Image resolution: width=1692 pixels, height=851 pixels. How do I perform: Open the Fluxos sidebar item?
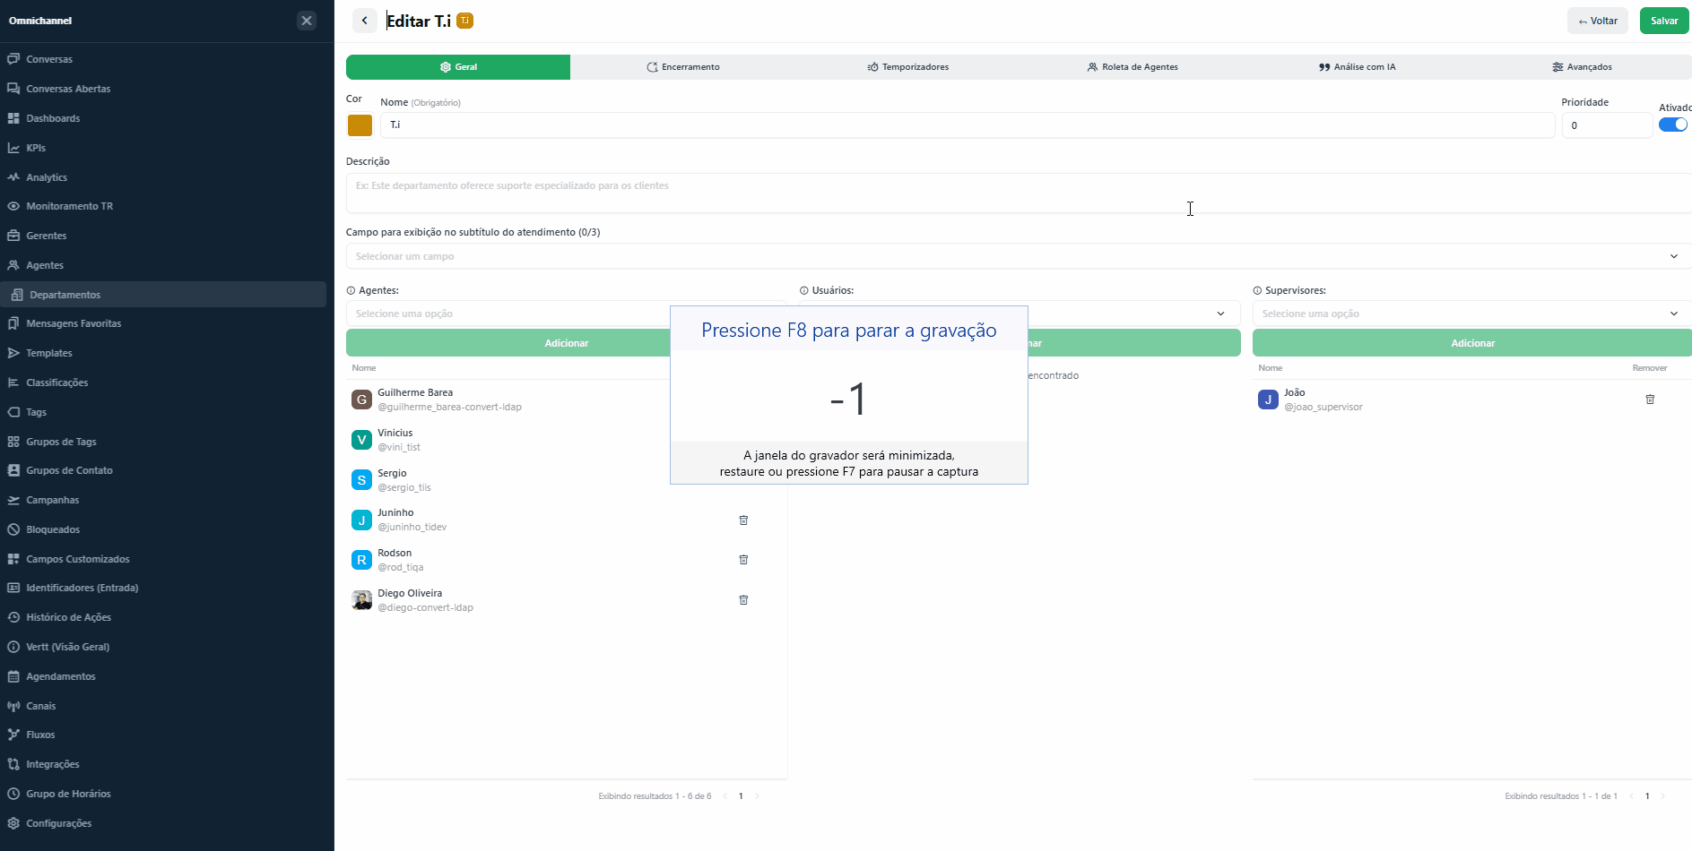click(40, 735)
